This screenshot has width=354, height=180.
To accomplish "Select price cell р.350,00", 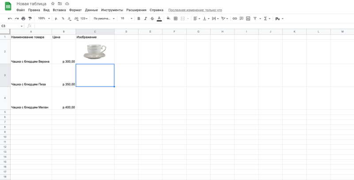I will pyautogui.click(x=64, y=75).
